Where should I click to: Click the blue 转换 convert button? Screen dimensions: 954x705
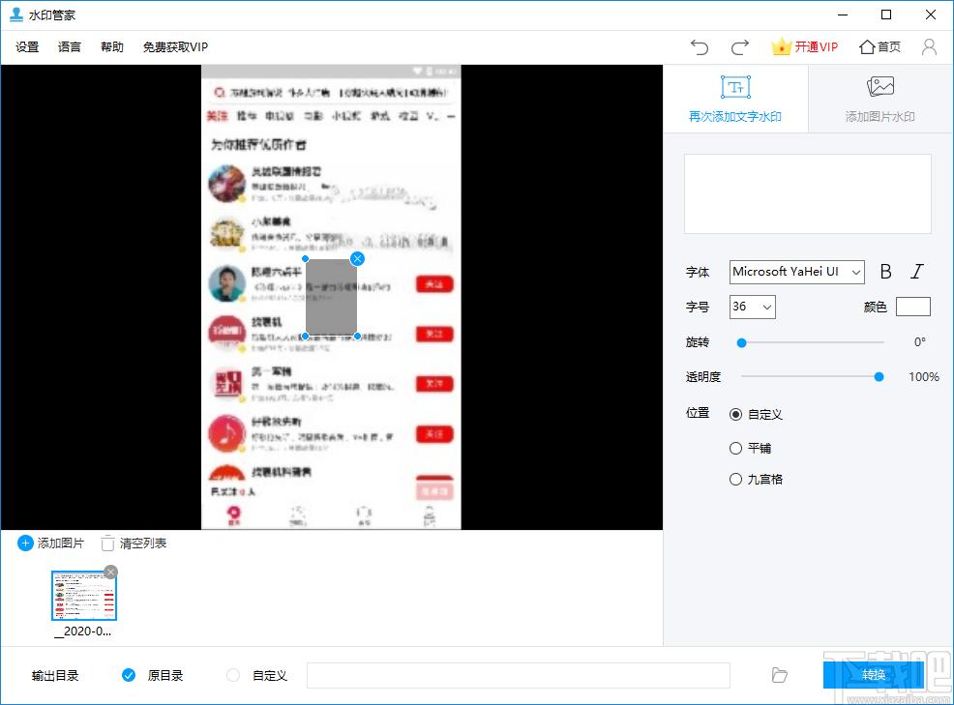[x=873, y=675]
